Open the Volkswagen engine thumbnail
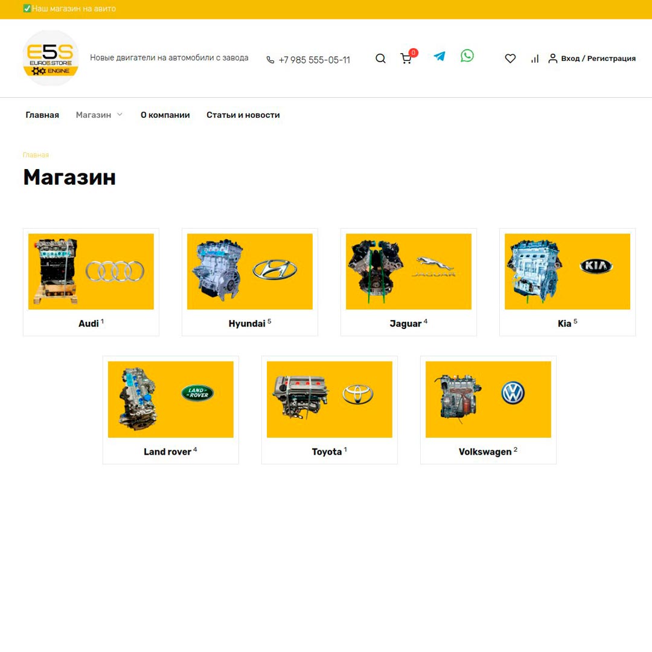The width and height of the screenshot is (652, 652). tap(488, 399)
